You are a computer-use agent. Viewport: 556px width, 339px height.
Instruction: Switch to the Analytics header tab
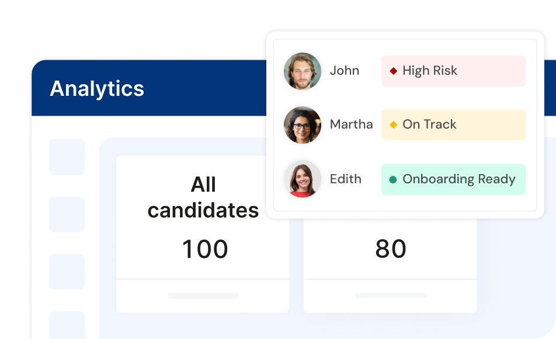tap(97, 89)
